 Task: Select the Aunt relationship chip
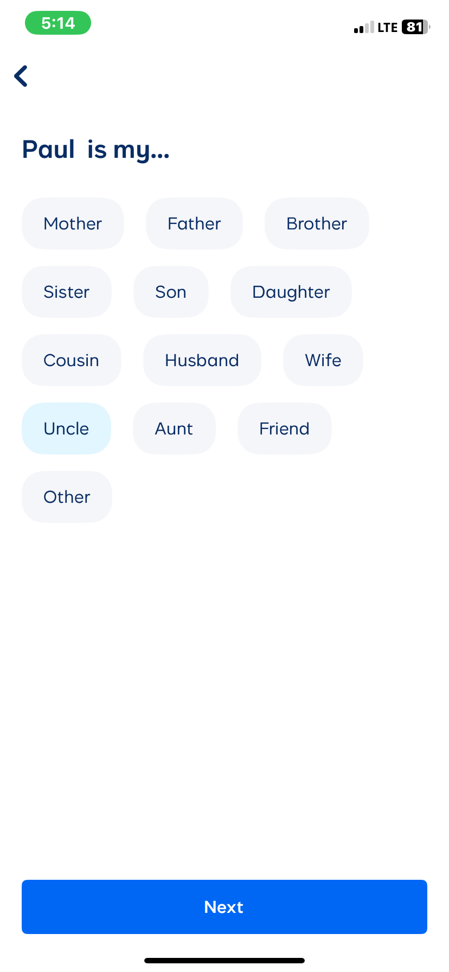coord(174,429)
